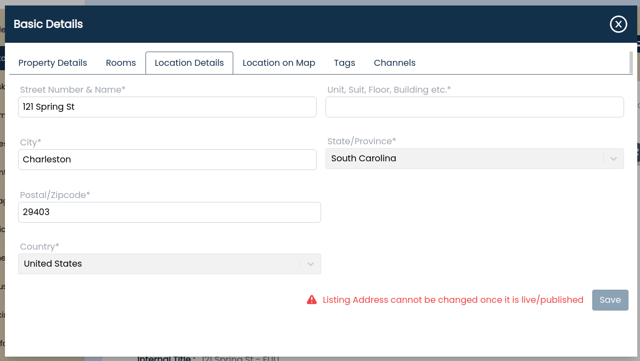Select the Location Details tab
640x361 pixels.
pos(189,63)
